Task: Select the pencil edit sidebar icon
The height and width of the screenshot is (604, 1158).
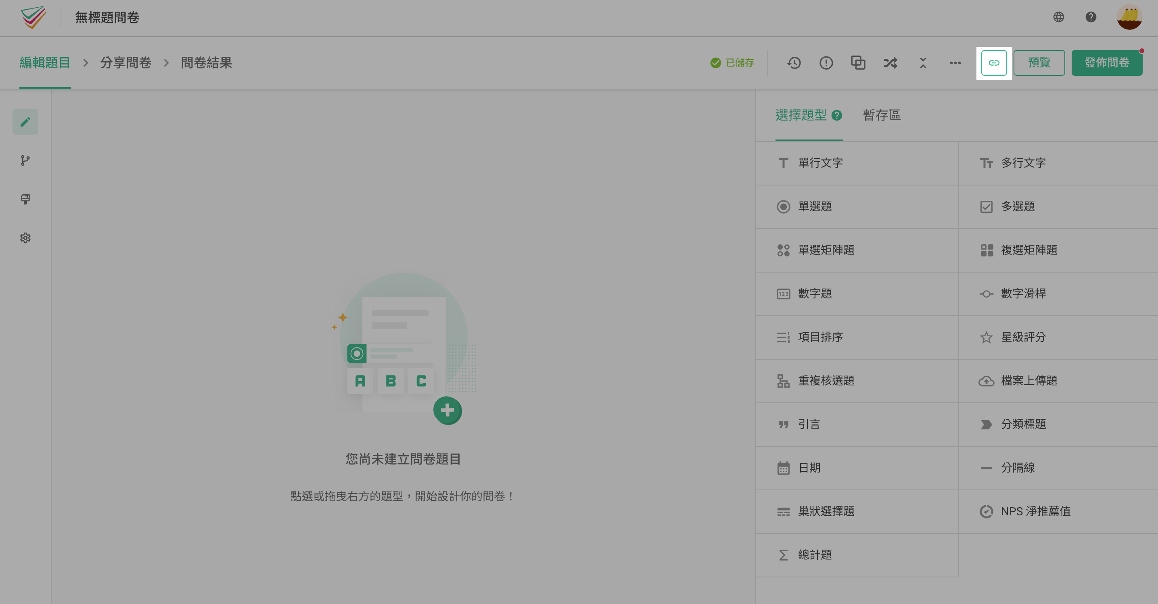Action: [25, 122]
